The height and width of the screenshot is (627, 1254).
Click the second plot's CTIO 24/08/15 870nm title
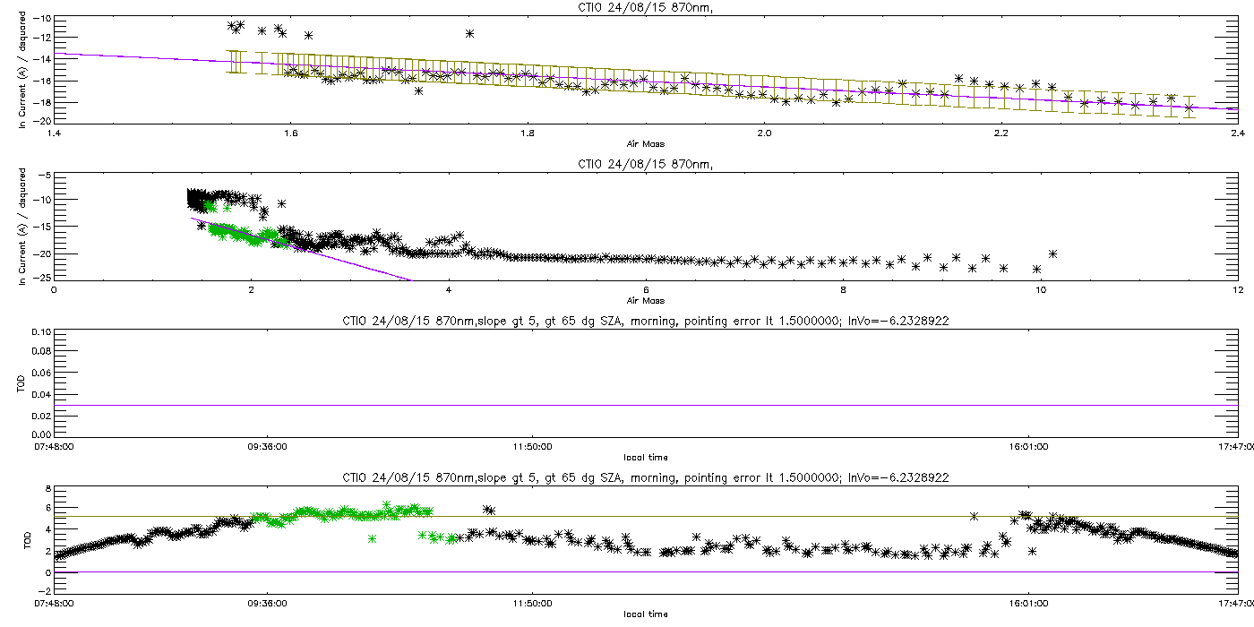tap(645, 164)
